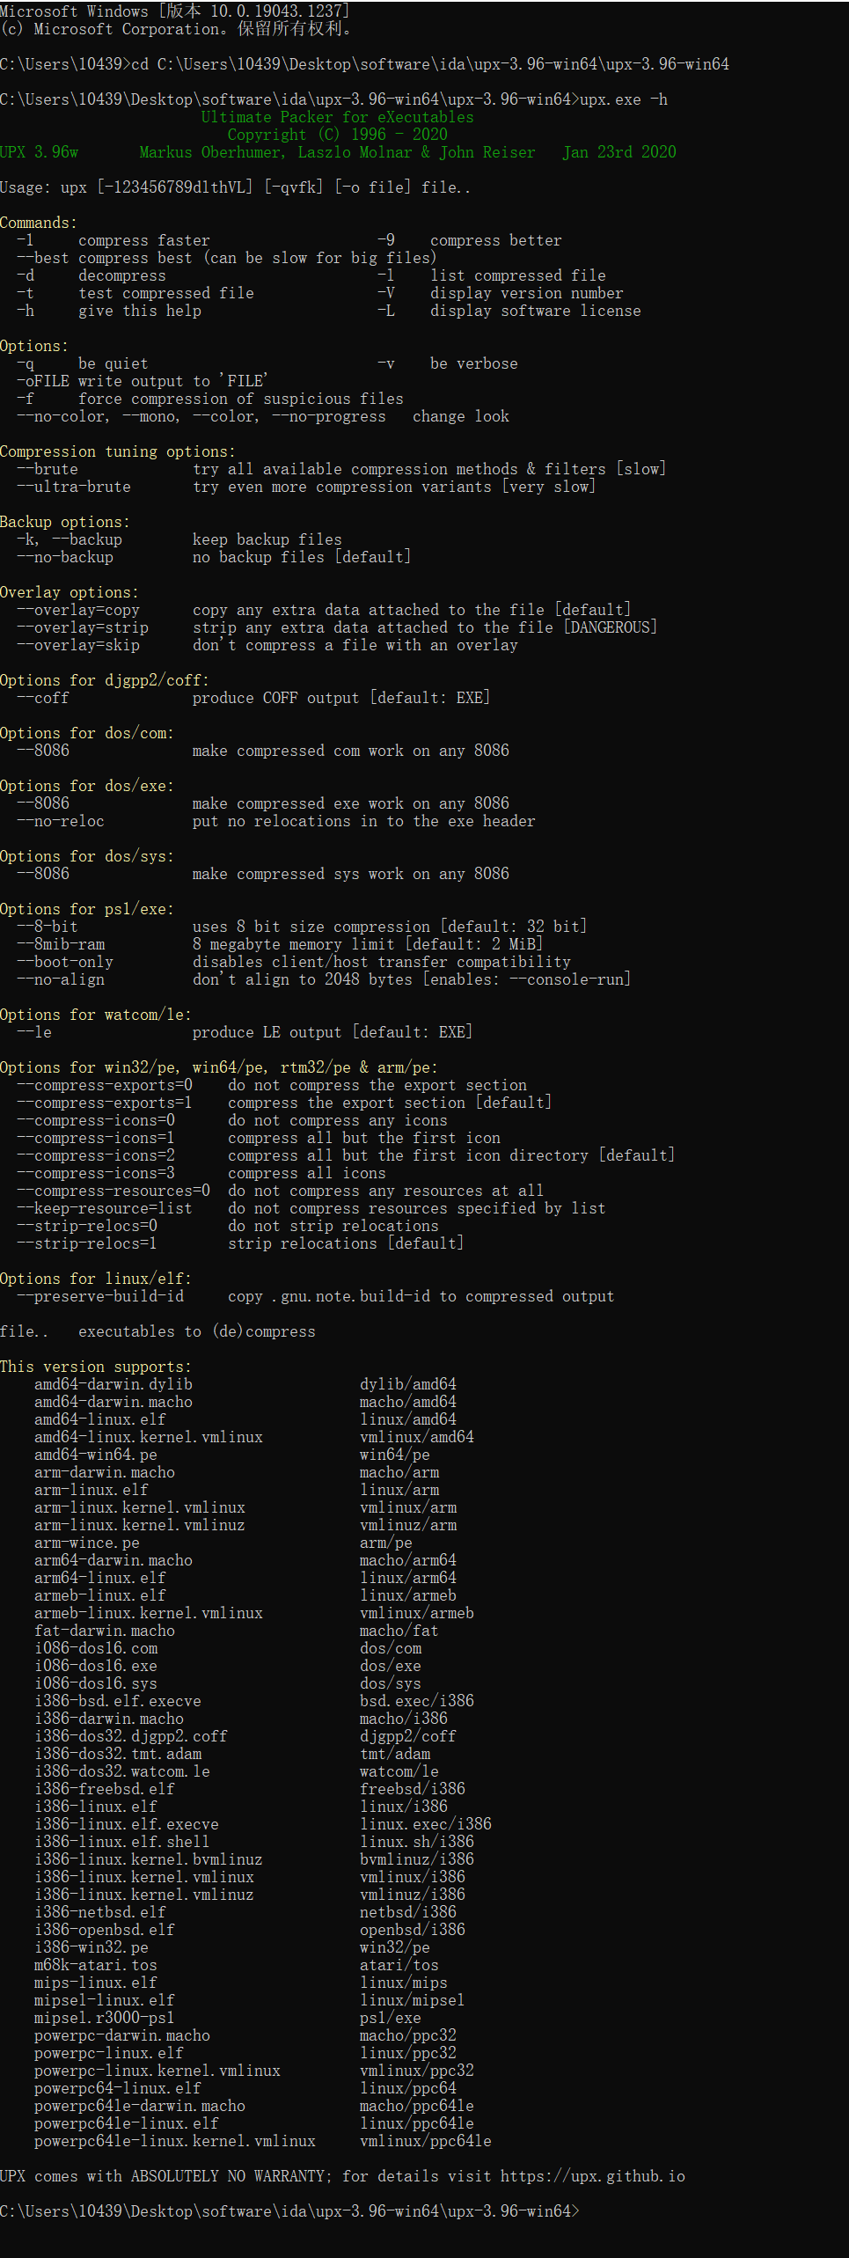
Task: Click the https://upx.github.io URL
Action: (593, 2176)
